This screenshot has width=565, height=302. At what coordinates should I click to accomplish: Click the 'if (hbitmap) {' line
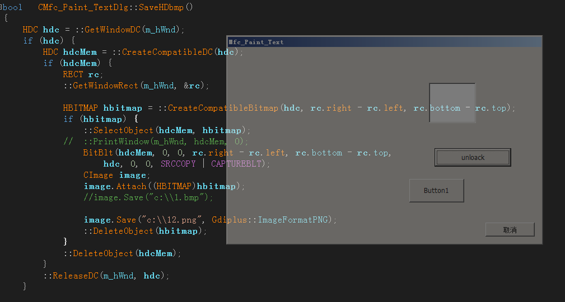[x=101, y=119]
